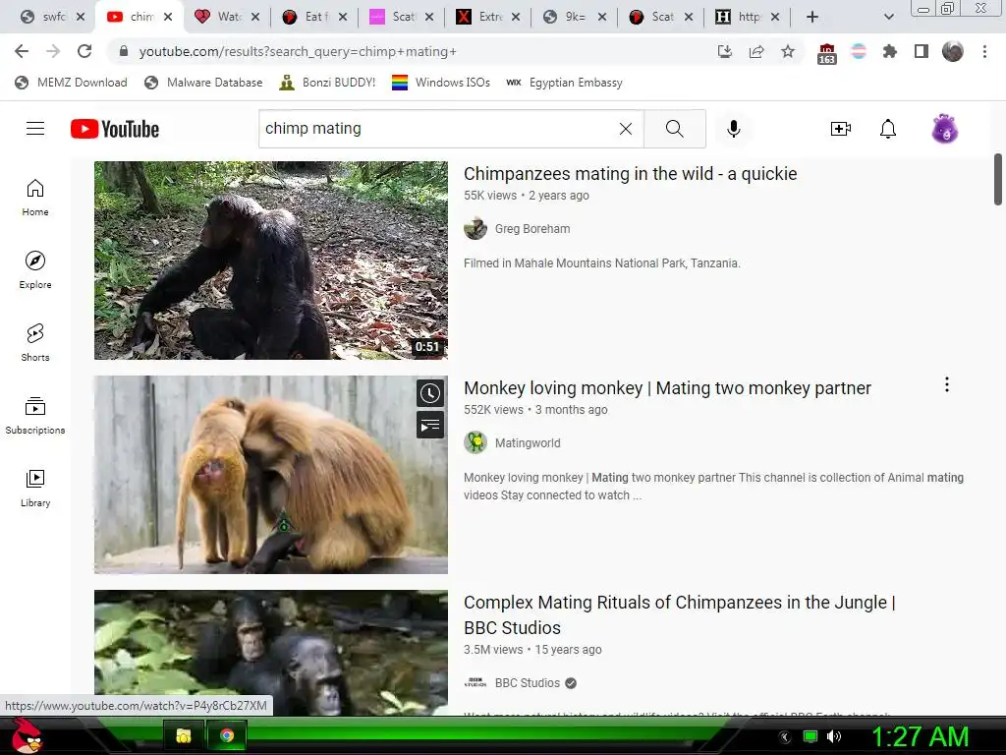Screen dimensions: 1006x755
Task: Open the Chrome side panel
Action: pos(922,51)
